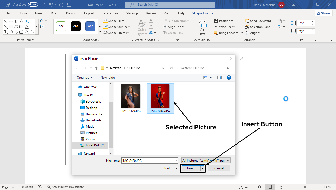
Task: Switch to the Layout tab
Action: [x=89, y=13]
